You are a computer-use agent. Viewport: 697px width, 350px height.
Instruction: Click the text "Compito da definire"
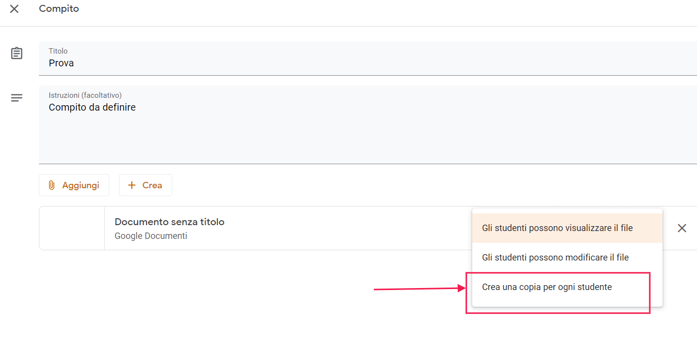pos(92,107)
